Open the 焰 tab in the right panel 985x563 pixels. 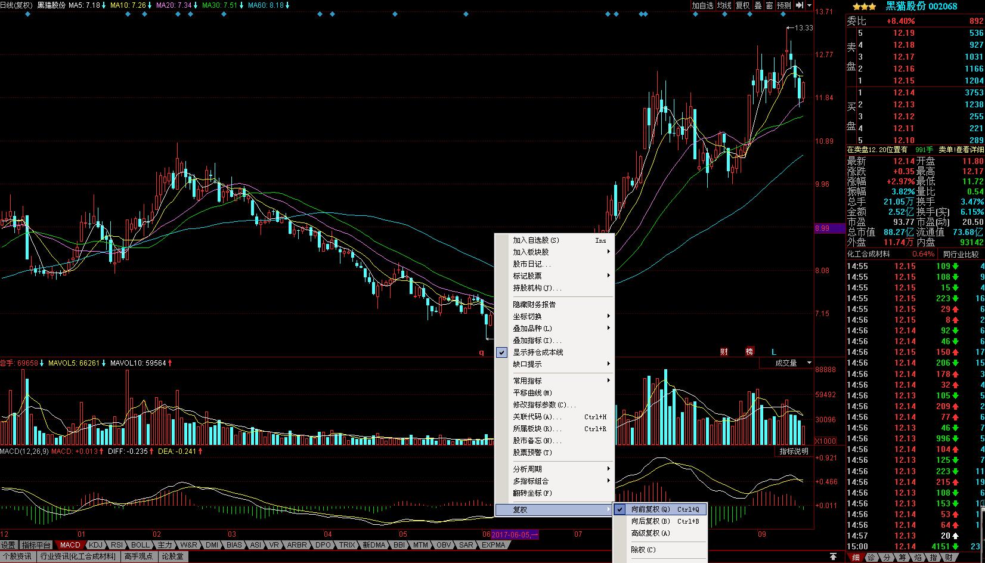point(918,558)
